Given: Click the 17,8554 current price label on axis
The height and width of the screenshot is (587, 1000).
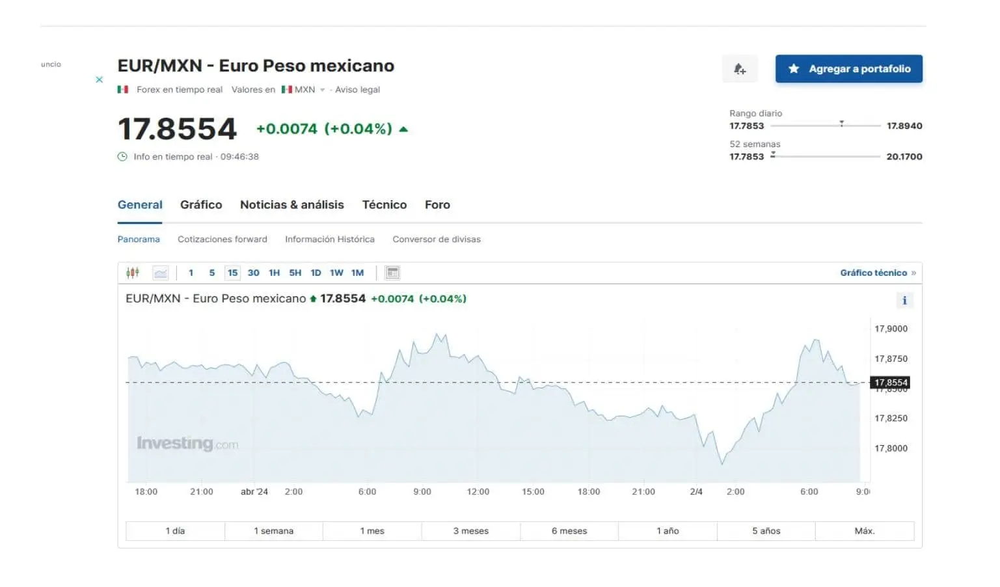Looking at the screenshot, I should point(891,382).
